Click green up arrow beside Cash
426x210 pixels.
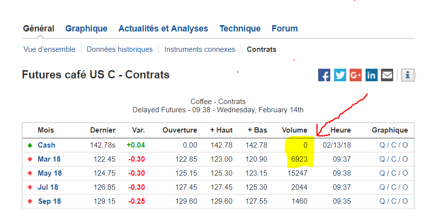(30, 145)
